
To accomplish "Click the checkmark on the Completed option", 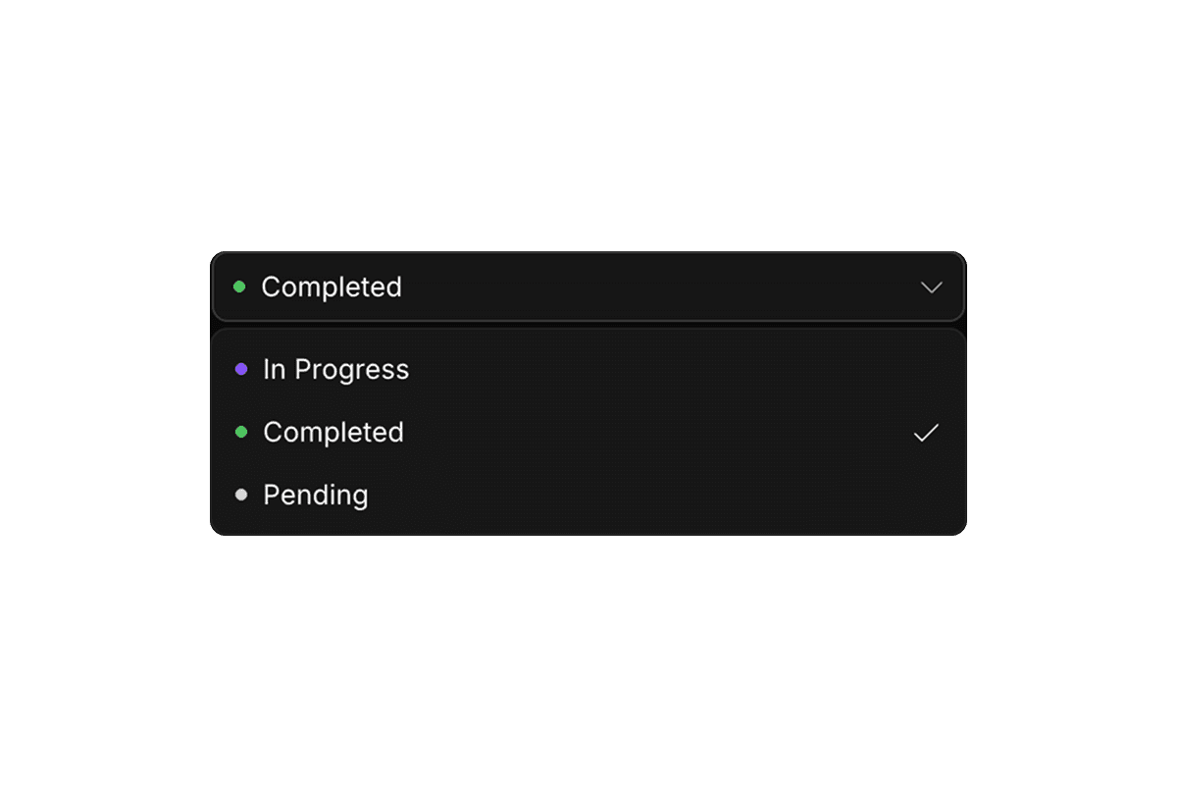I will click(926, 433).
